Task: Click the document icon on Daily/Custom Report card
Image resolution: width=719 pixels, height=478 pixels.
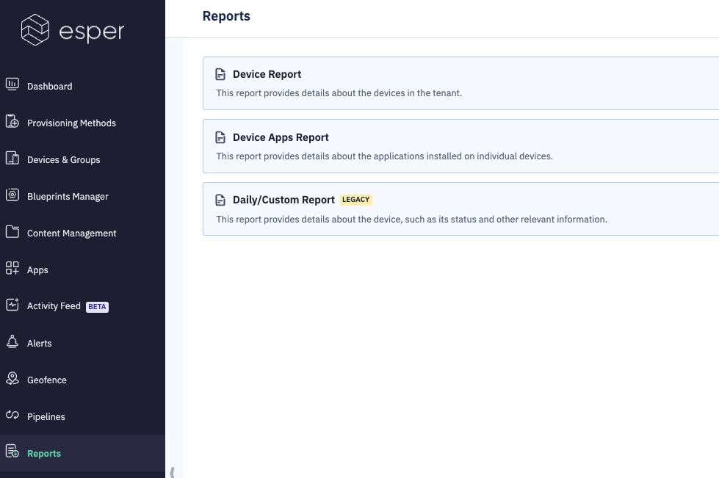Action: point(220,199)
